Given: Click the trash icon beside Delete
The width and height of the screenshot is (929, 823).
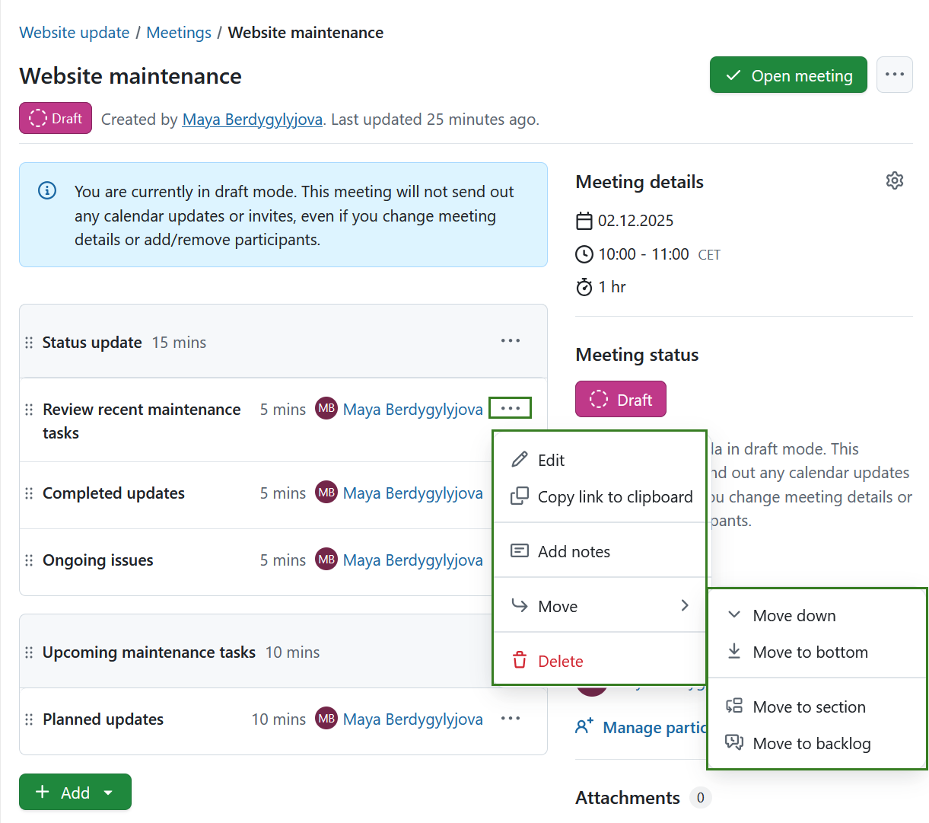Looking at the screenshot, I should pyautogui.click(x=519, y=661).
